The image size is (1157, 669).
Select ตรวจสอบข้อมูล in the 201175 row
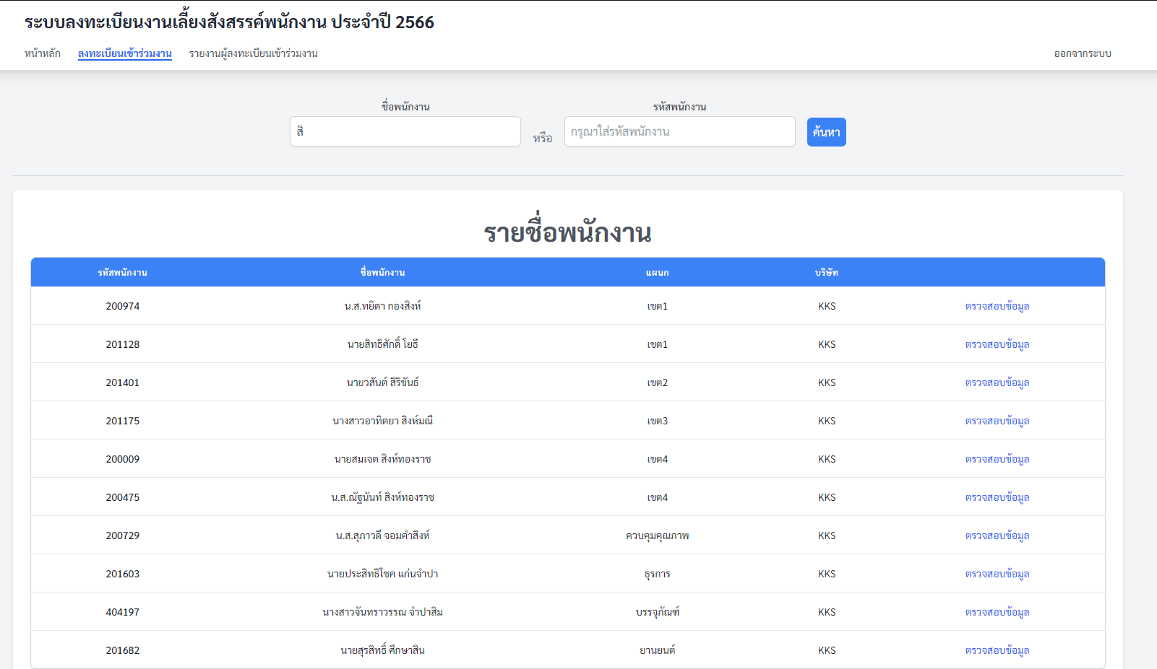(x=997, y=421)
